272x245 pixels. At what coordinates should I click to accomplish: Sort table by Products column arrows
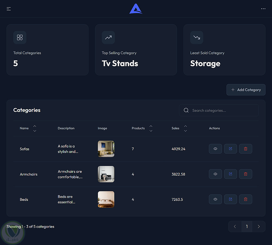point(151,128)
